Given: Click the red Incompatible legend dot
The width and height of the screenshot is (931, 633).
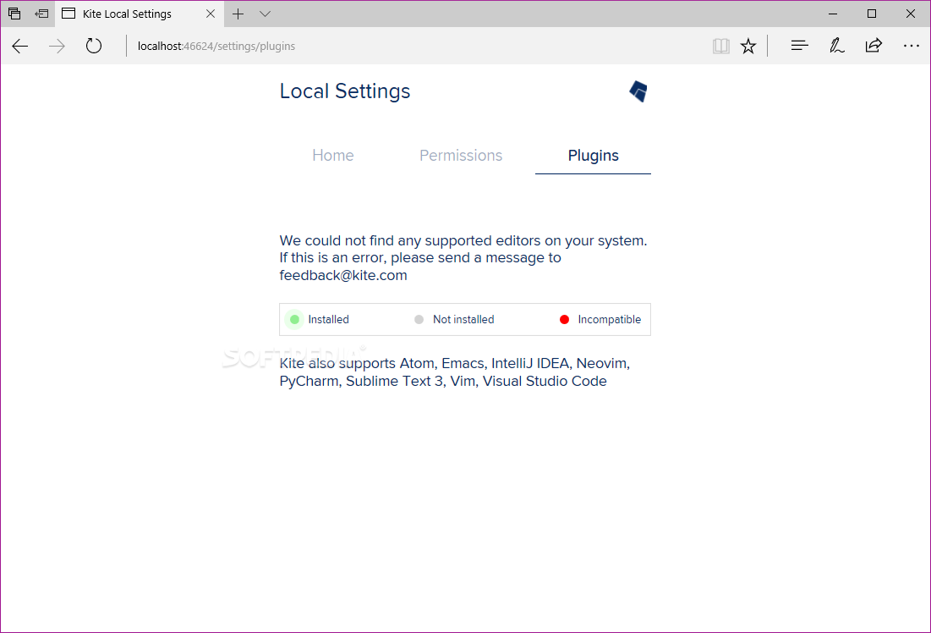Looking at the screenshot, I should 565,320.
